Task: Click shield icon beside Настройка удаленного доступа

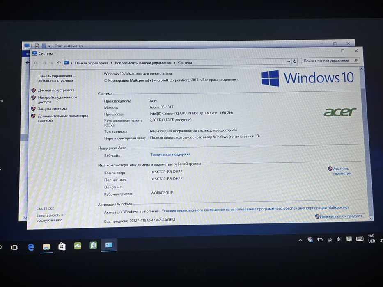Action: (x=34, y=98)
